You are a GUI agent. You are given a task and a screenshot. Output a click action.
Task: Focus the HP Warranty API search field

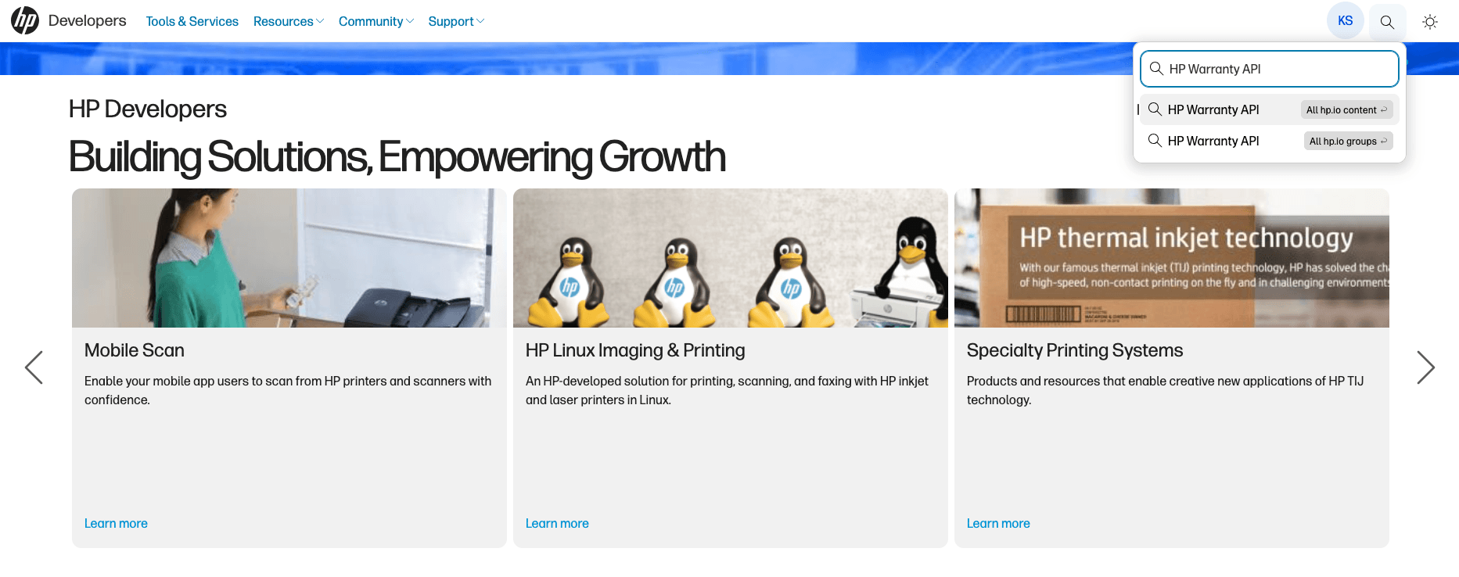1270,69
